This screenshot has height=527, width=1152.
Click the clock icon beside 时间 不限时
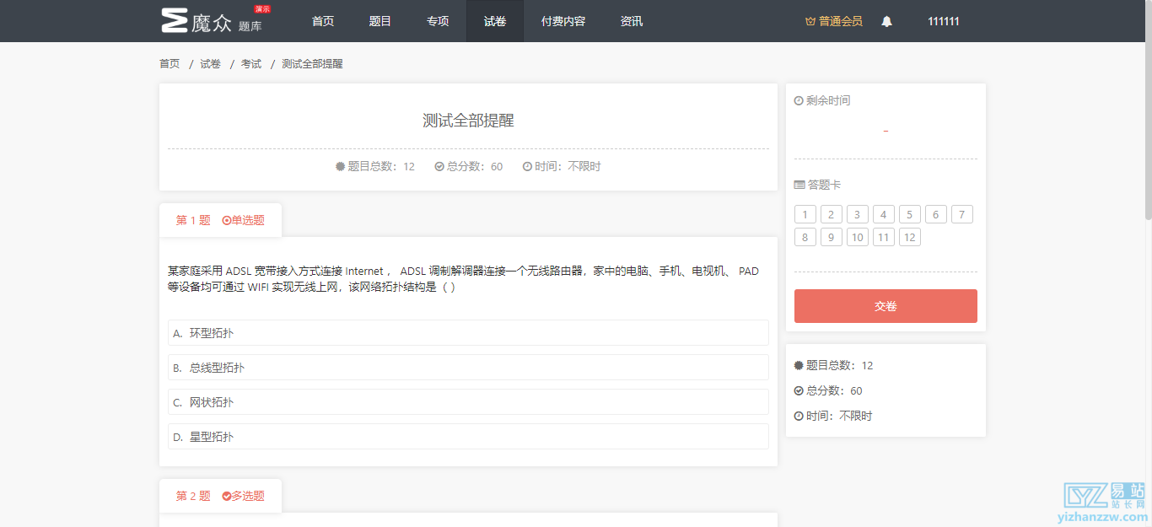(798, 415)
